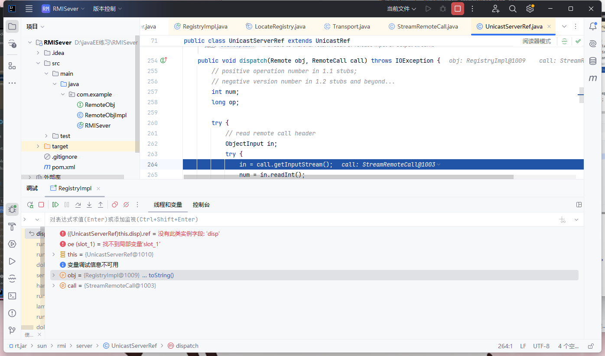Expand the target folder in project tree

tap(38, 146)
